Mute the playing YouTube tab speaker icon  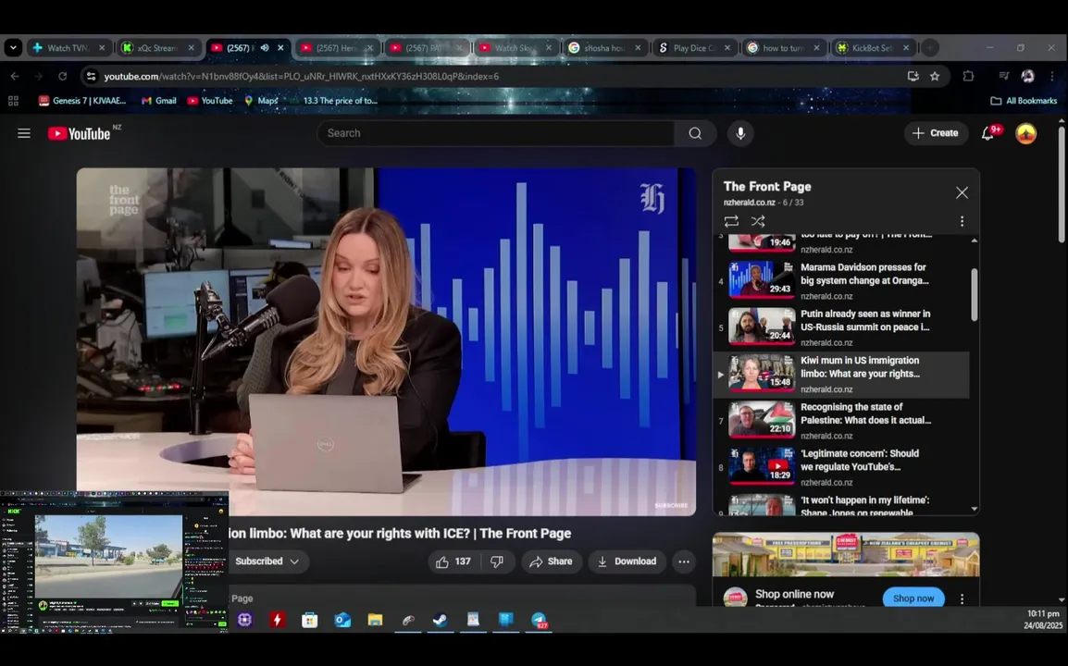(265, 48)
